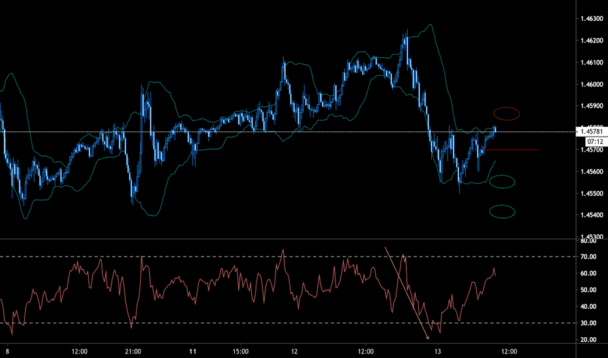
Task: Click the day 12 date label on time axis
Action: tap(294, 351)
